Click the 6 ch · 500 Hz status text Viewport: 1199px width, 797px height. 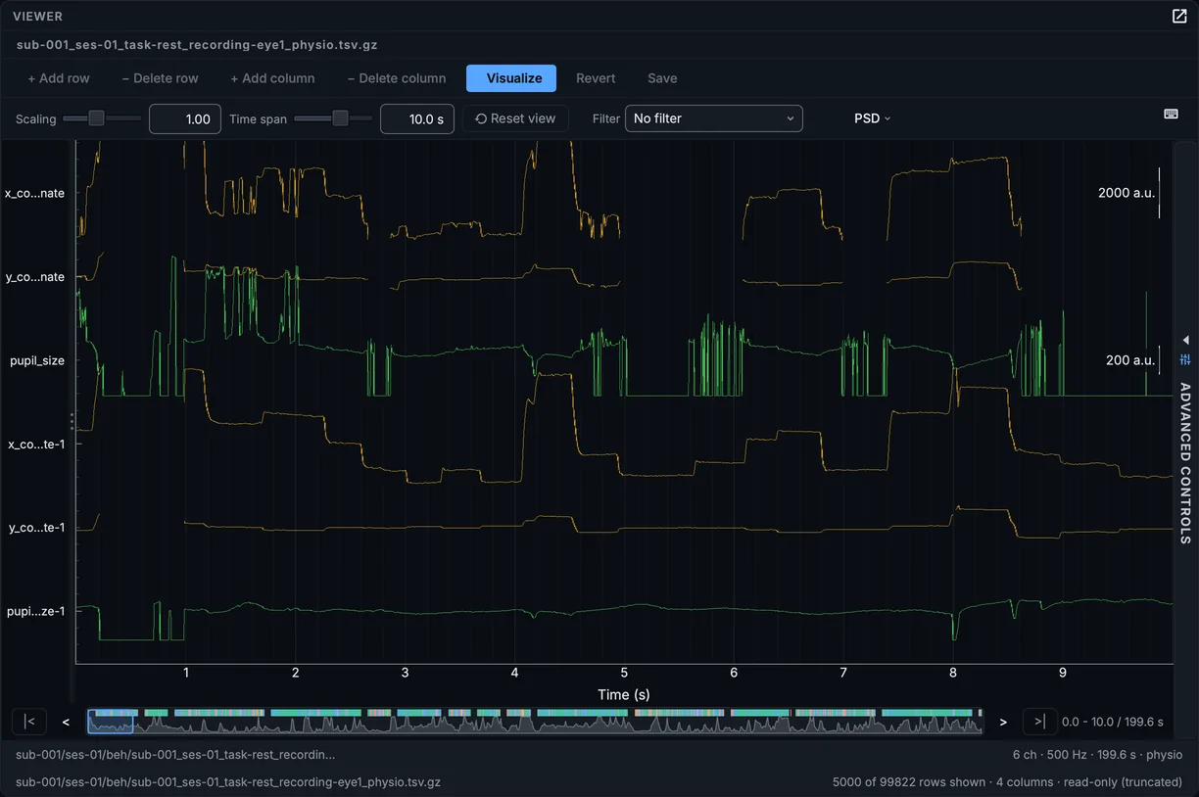point(1097,755)
